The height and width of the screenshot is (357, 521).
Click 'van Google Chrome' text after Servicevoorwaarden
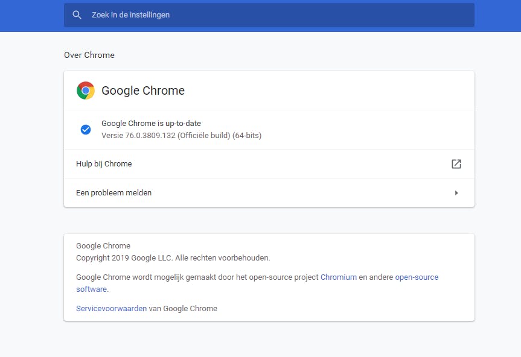coord(183,308)
